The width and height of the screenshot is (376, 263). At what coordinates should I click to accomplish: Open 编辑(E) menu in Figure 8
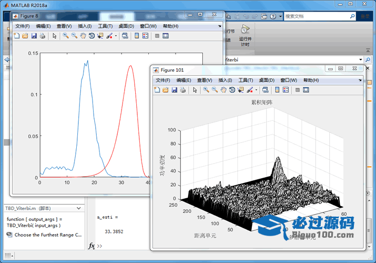click(43, 26)
